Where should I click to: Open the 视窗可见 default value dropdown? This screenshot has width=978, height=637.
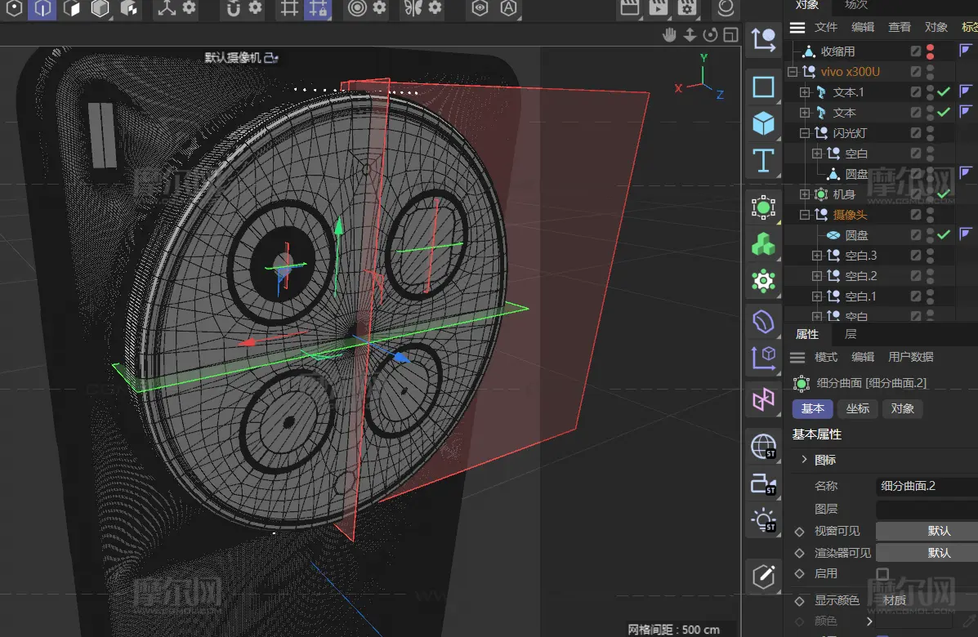tap(927, 531)
